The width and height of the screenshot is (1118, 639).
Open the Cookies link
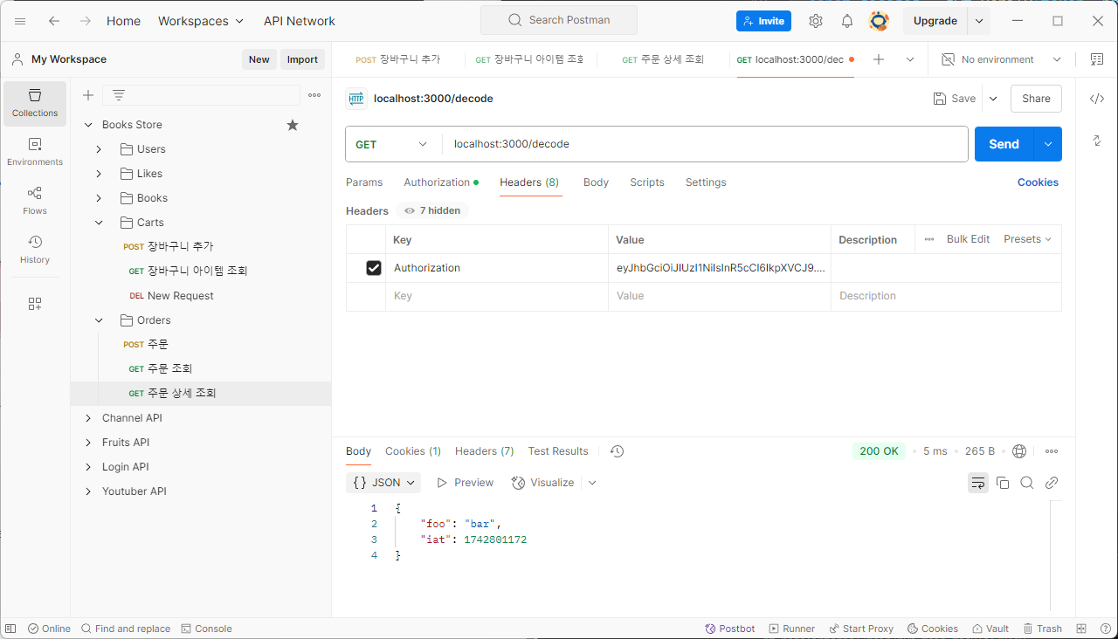1038,182
